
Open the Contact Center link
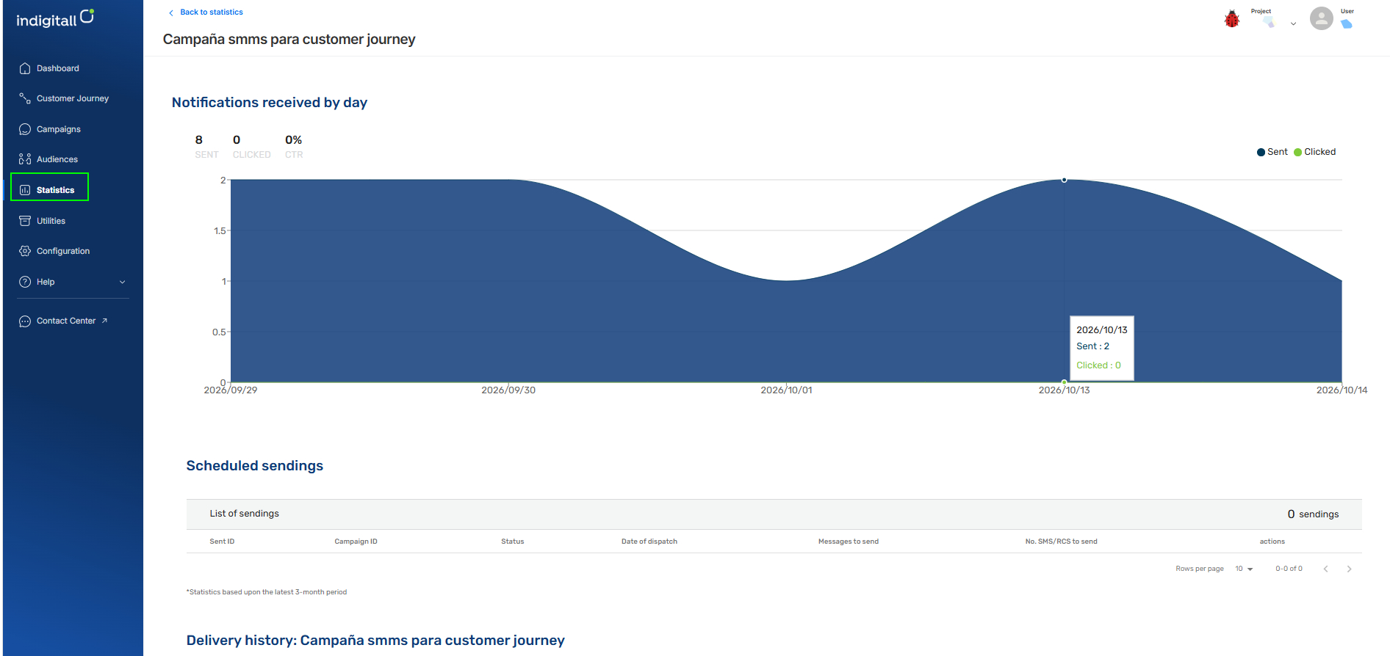point(66,321)
